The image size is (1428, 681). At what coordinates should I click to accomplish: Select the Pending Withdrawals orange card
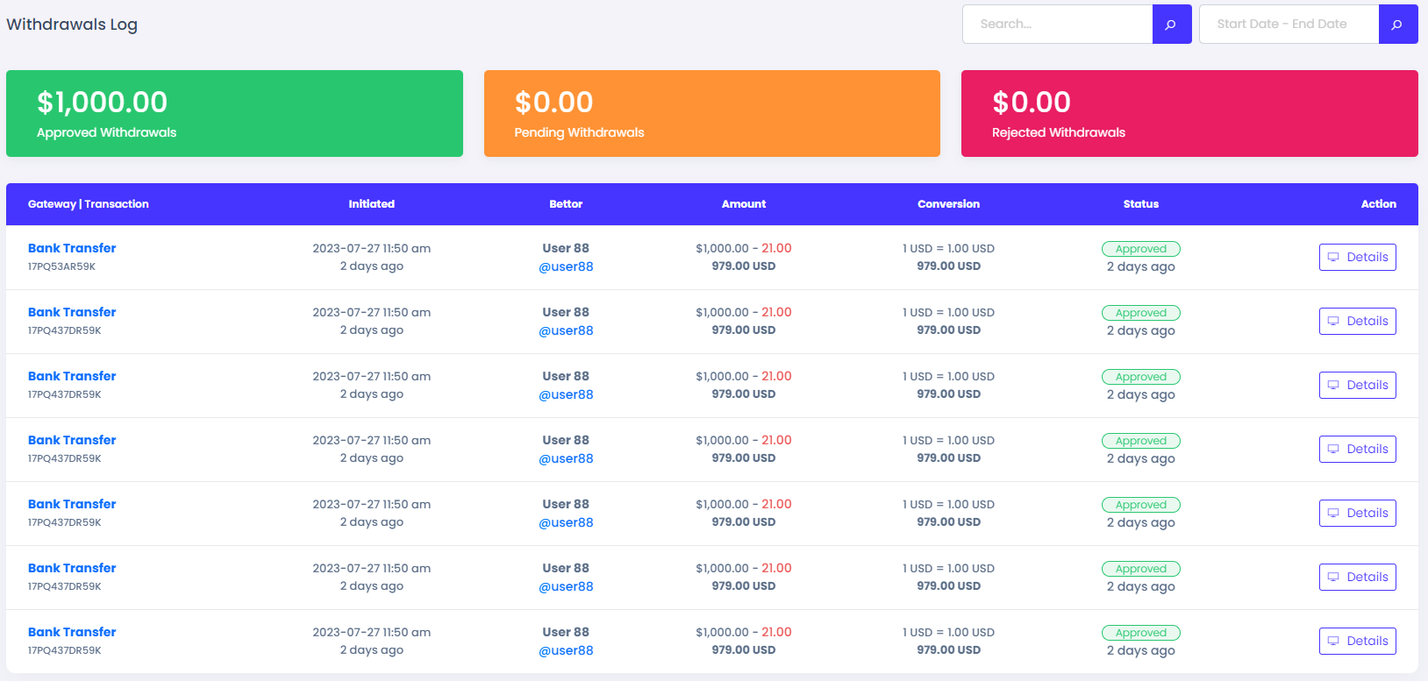click(x=711, y=114)
